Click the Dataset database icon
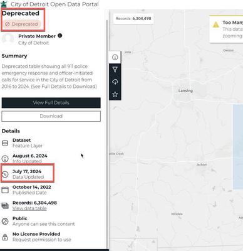This screenshot has height=251, width=243. (x=5, y=143)
